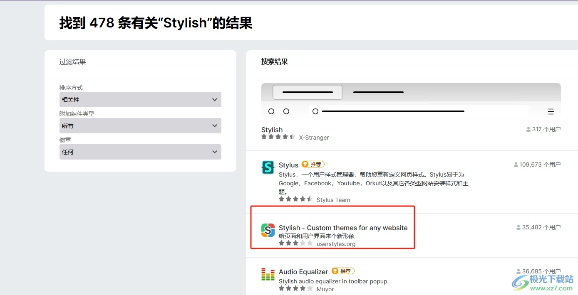Screen dimensions: 578x295
Task: Open the Audio Equalizer extension icon
Action: coord(268,274)
